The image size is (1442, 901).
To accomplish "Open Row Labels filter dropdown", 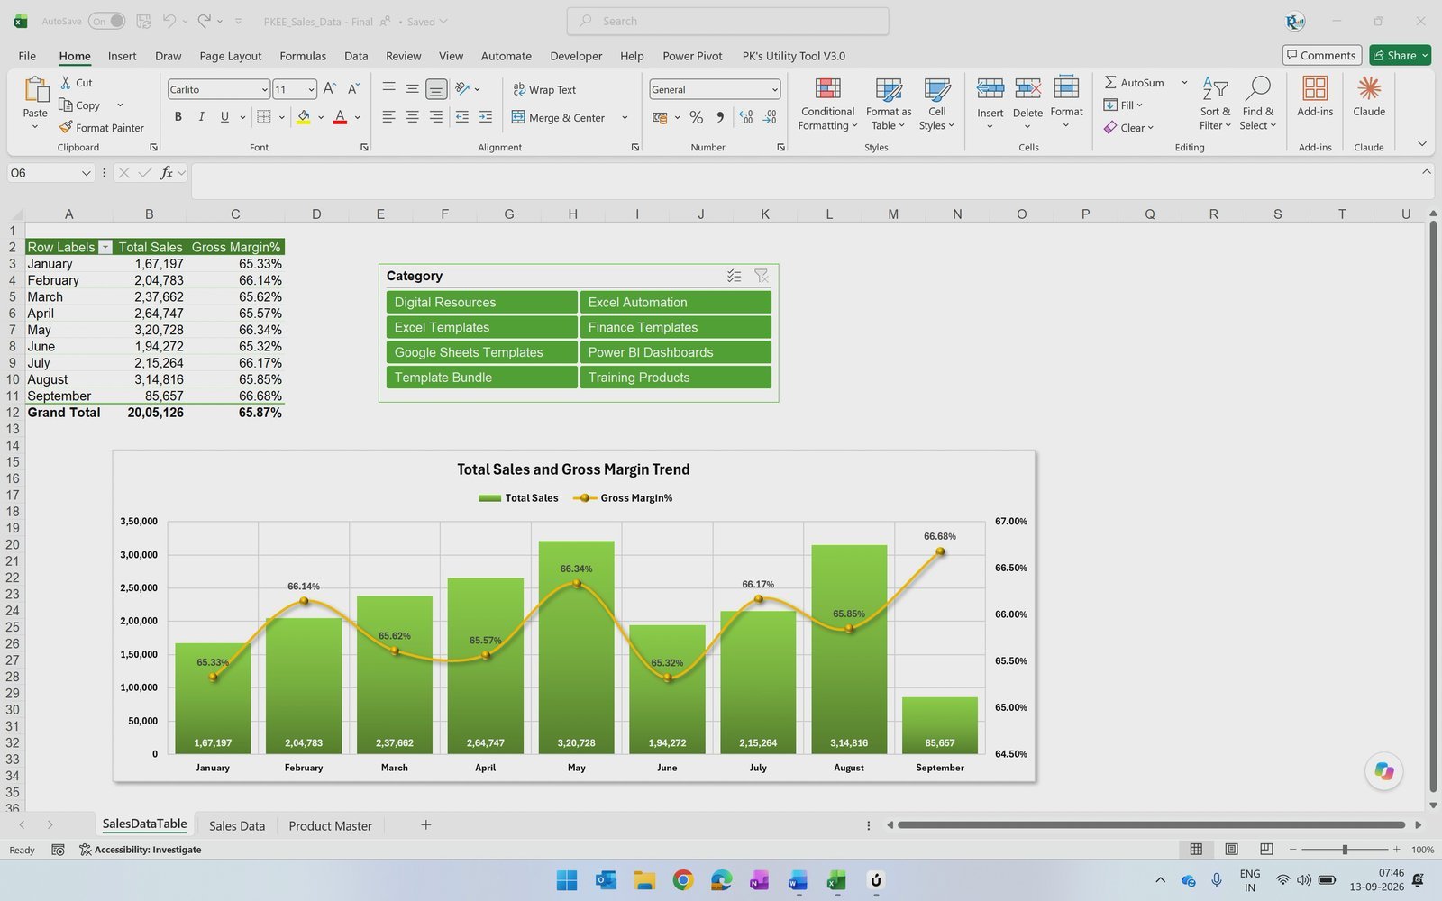I will pos(105,247).
